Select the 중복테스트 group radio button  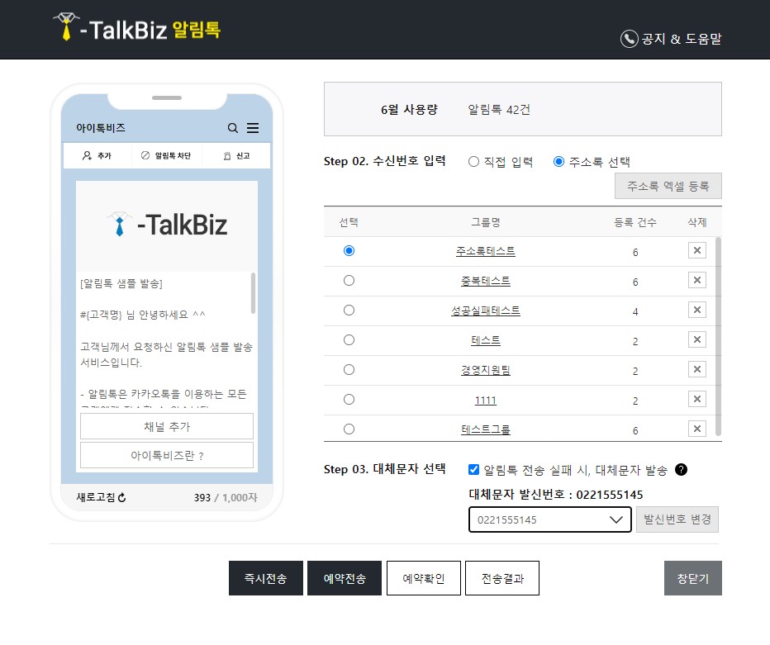click(x=349, y=280)
